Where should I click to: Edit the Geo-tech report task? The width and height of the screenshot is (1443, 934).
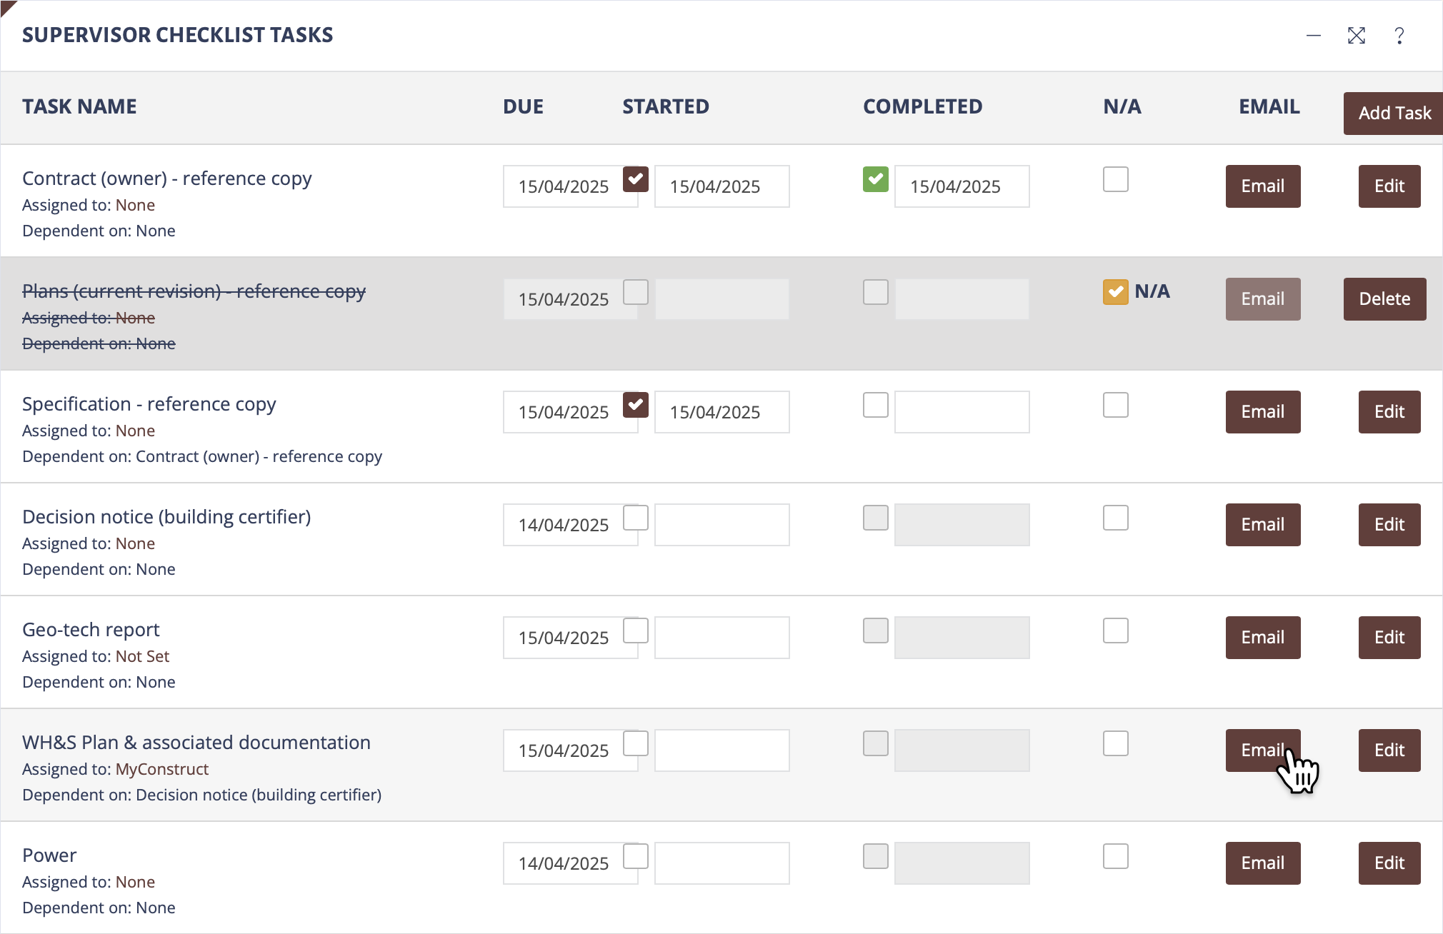[1389, 638]
